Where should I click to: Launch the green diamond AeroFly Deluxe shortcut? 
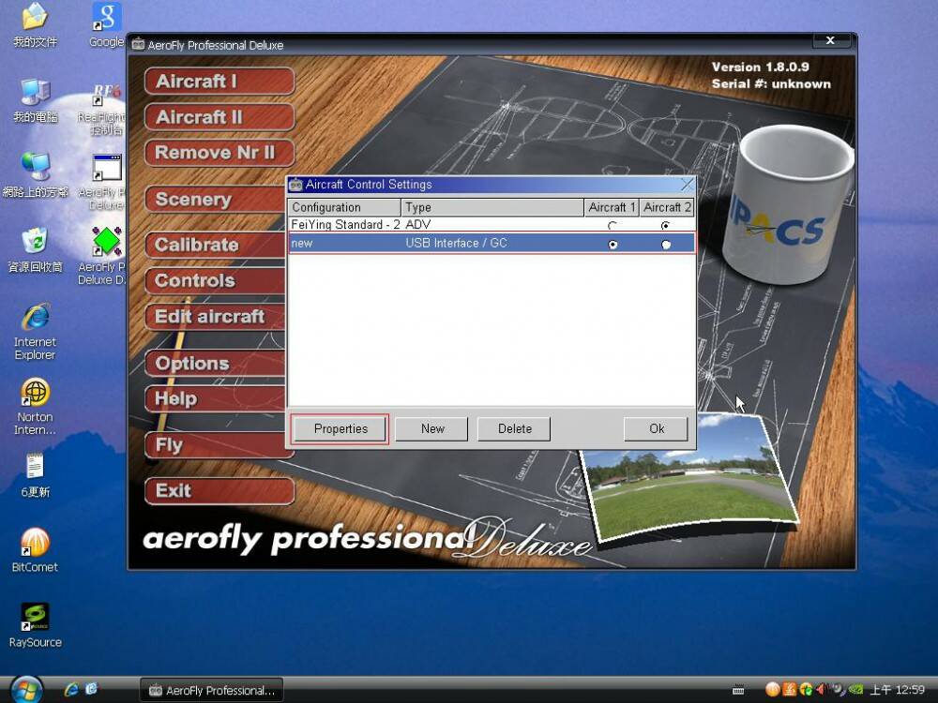click(105, 256)
